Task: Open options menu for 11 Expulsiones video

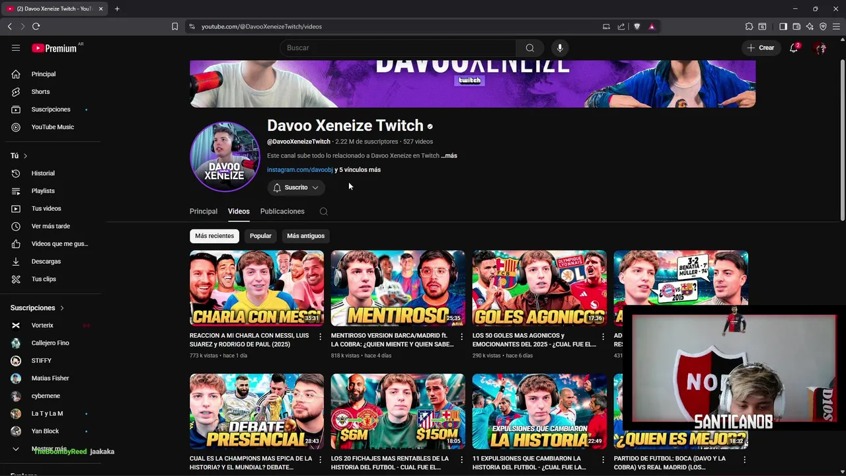Action: [603, 460]
